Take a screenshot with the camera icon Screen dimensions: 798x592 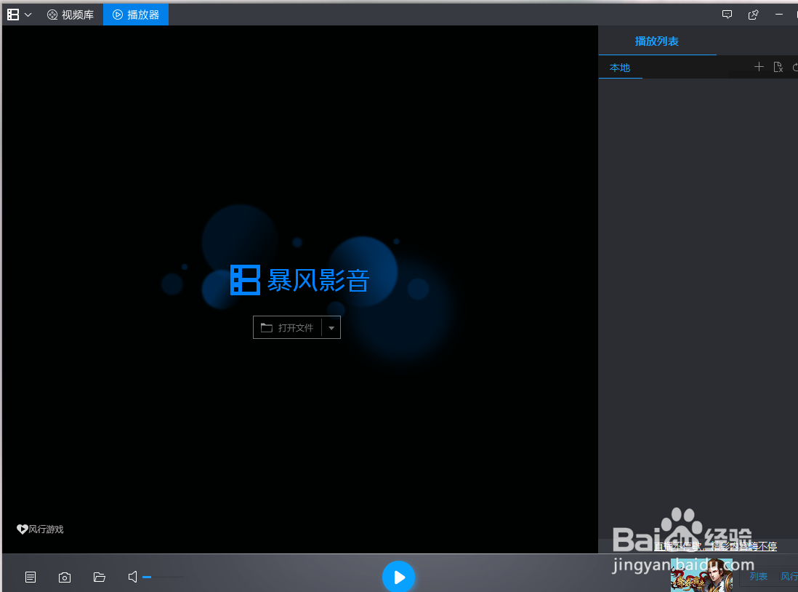click(x=65, y=577)
